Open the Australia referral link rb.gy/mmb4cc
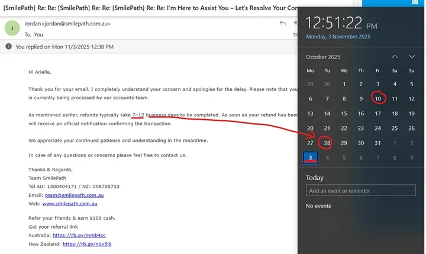The image size is (426, 254). (79, 235)
